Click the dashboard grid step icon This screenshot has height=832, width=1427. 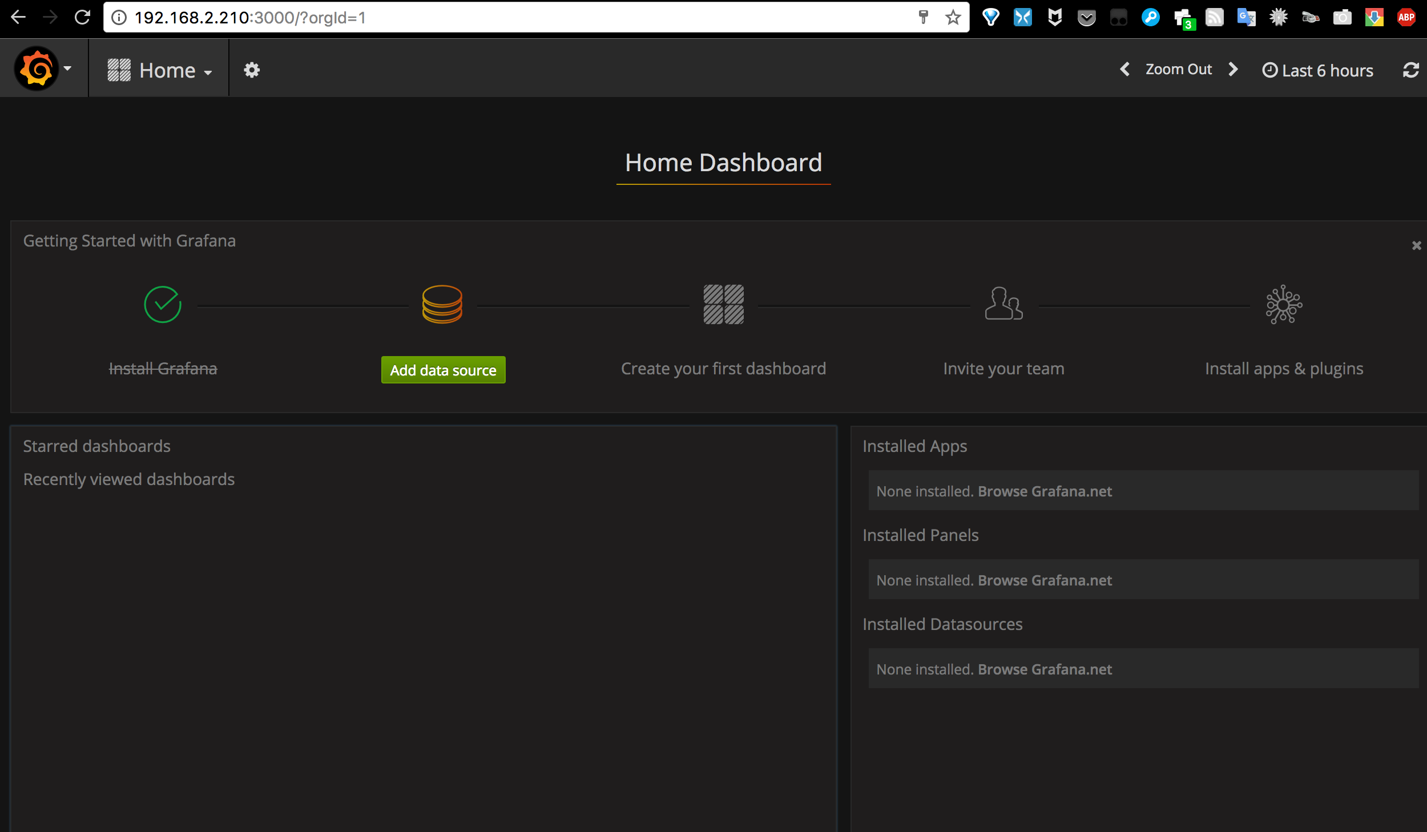(x=723, y=304)
